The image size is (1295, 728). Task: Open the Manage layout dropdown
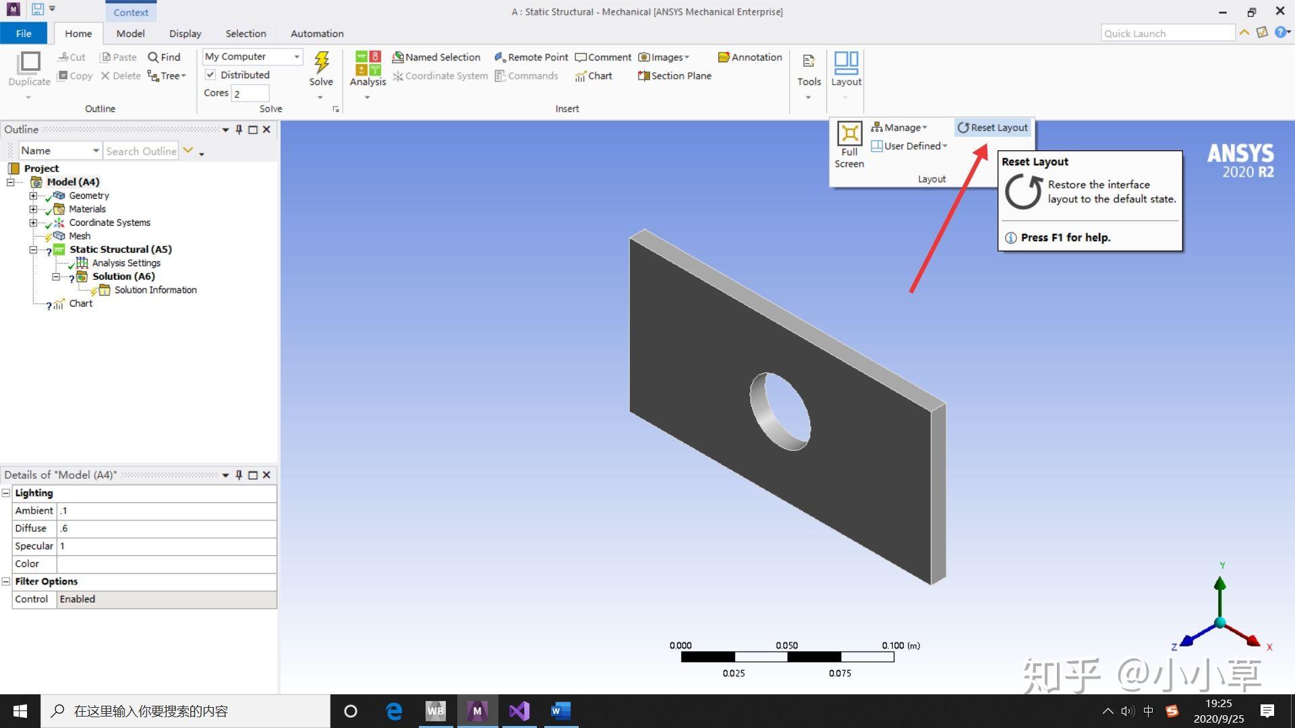click(899, 127)
